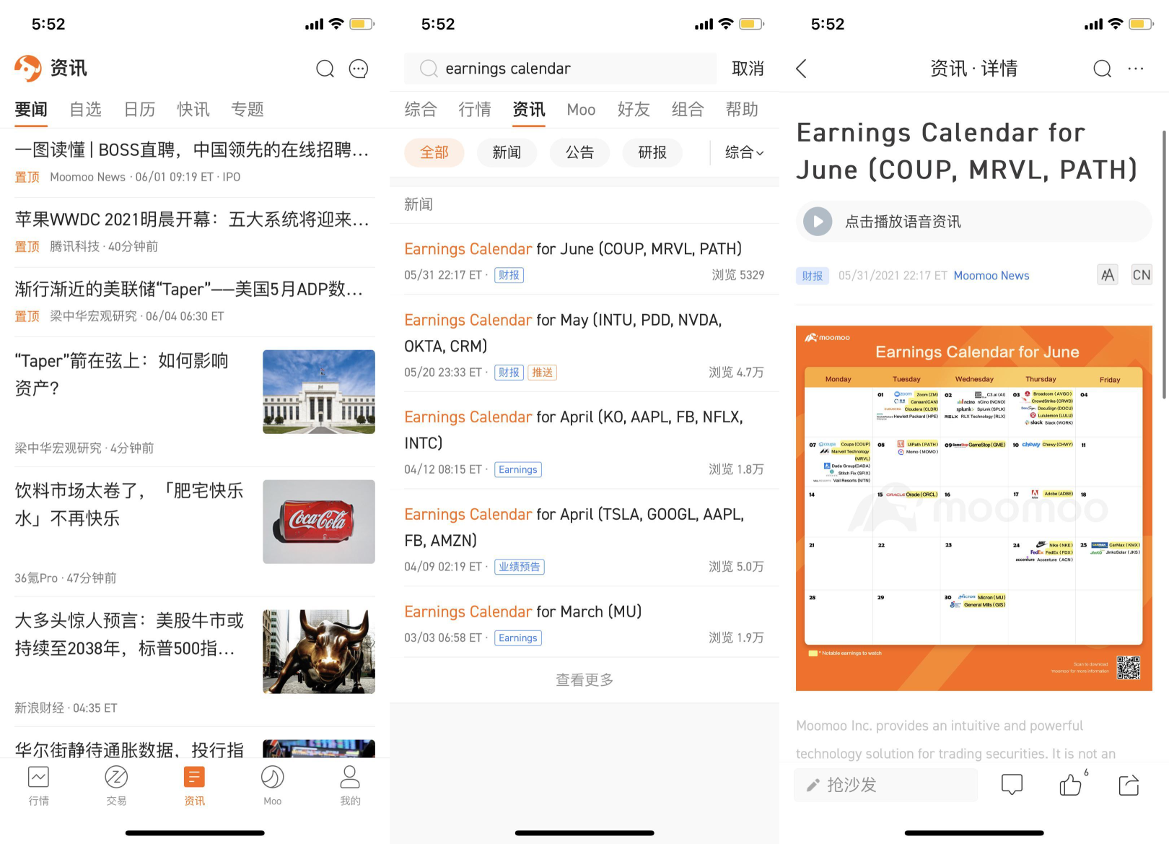Image resolution: width=1169 pixels, height=844 pixels.
Task: Grab the article page scrollbar
Action: point(1164,264)
